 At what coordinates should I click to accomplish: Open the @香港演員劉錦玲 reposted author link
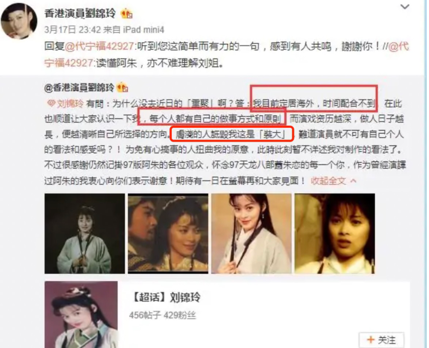tap(79, 87)
